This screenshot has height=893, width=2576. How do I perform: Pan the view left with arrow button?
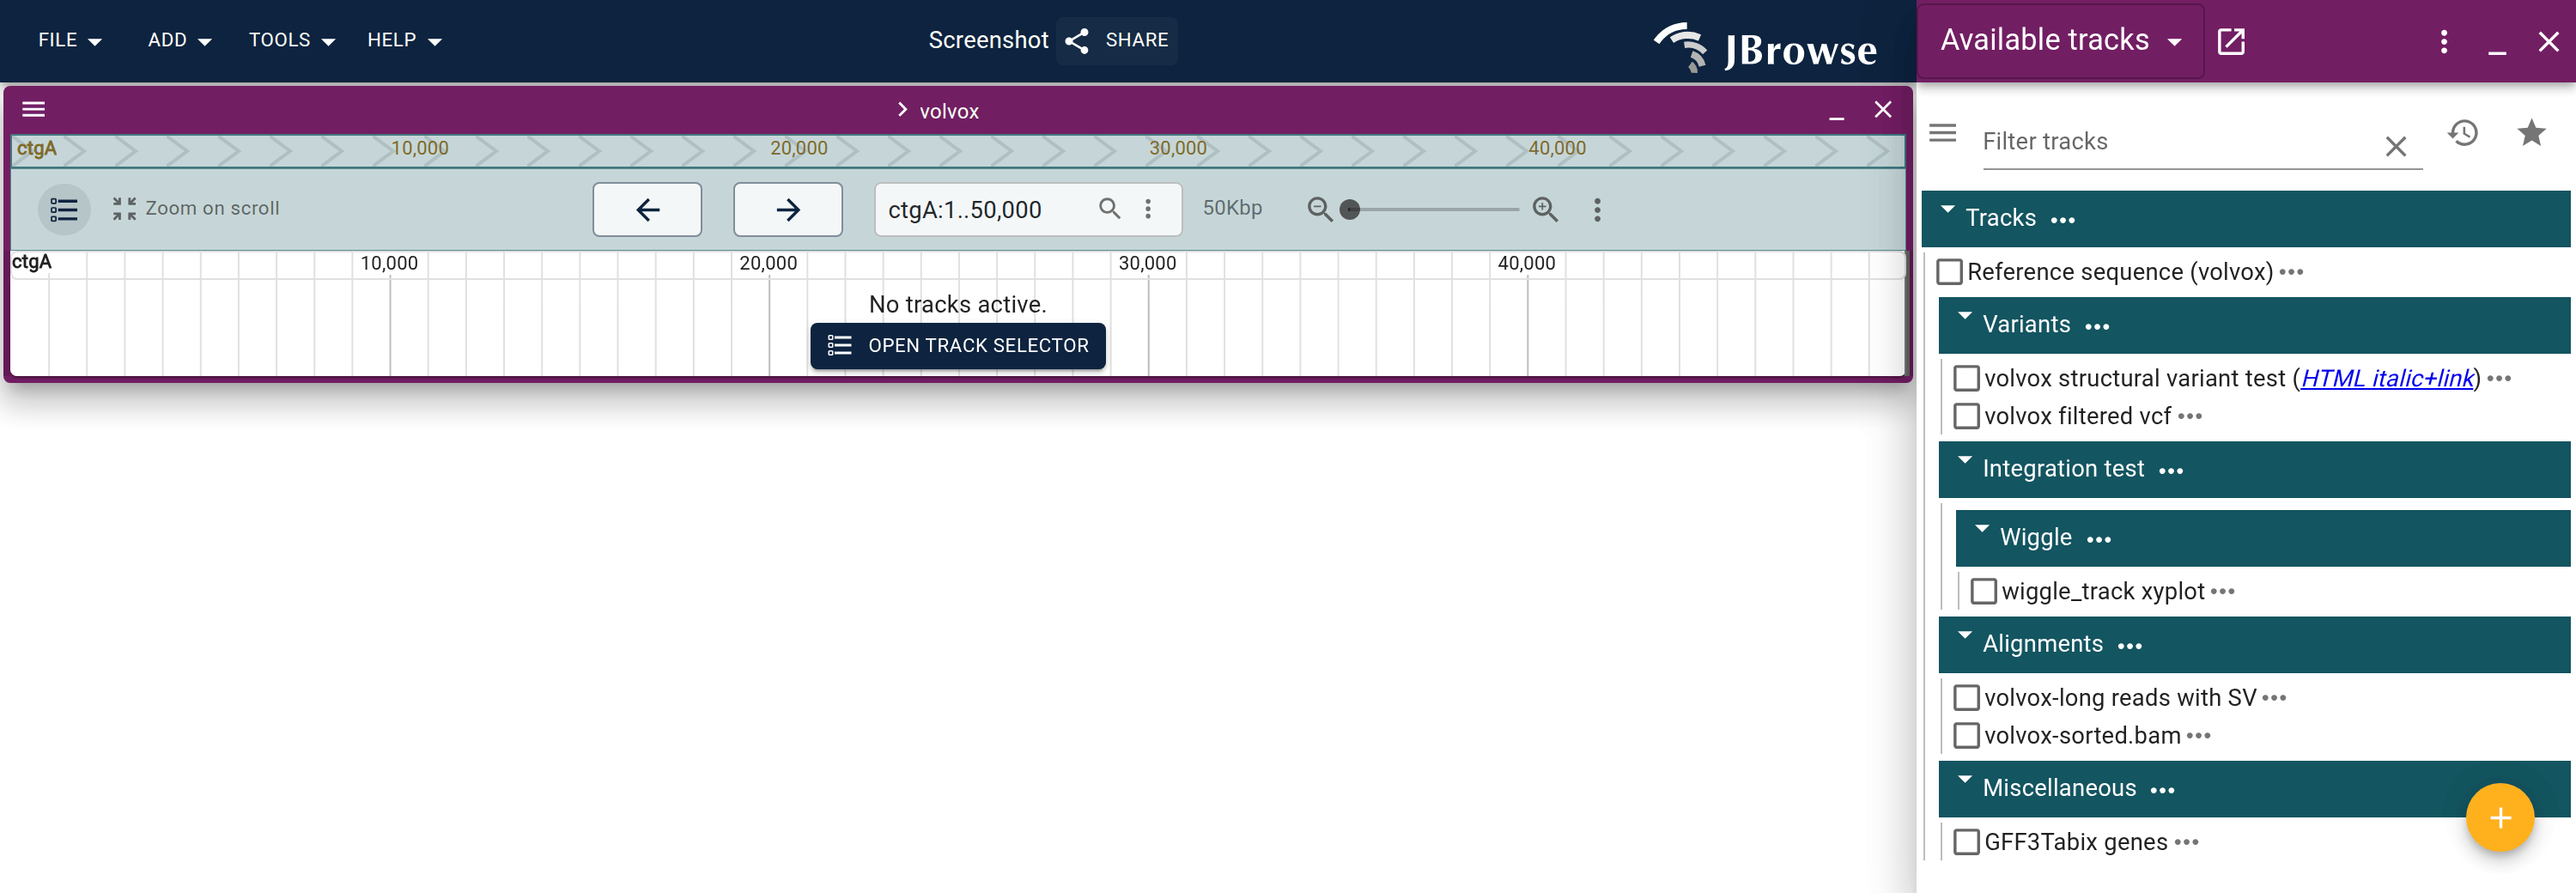[647, 209]
